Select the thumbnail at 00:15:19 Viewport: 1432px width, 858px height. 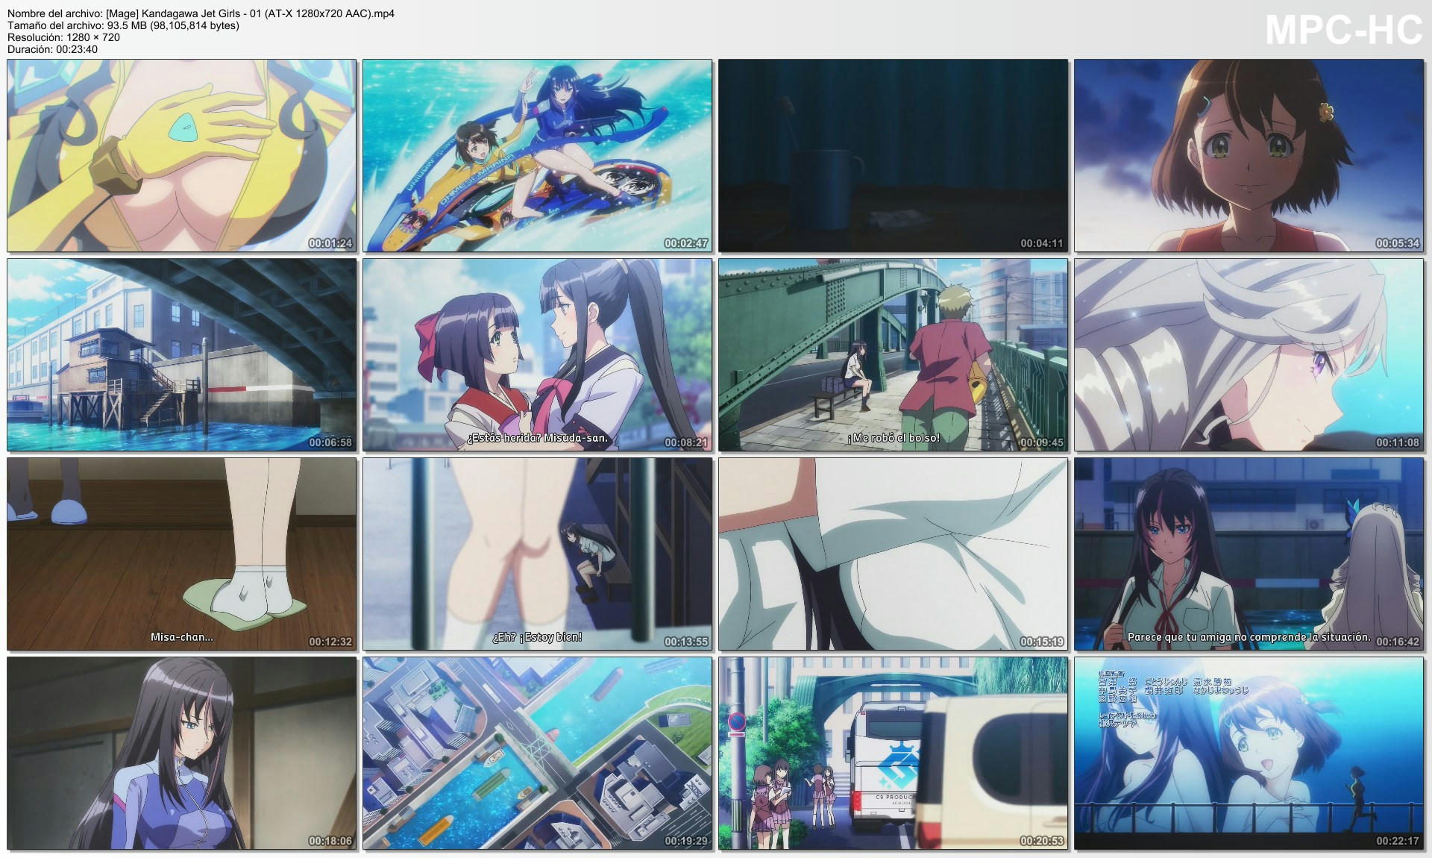tap(894, 554)
